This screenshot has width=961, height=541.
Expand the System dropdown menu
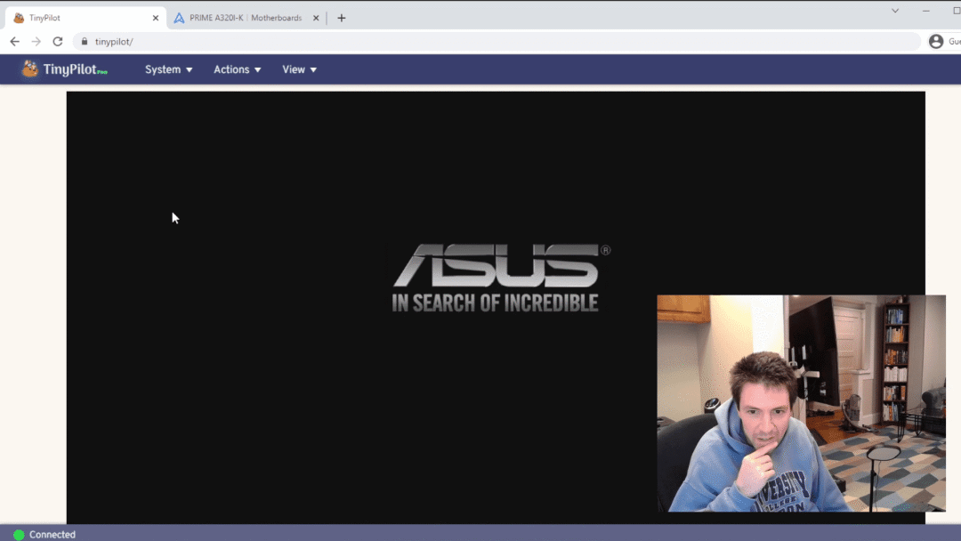click(168, 69)
